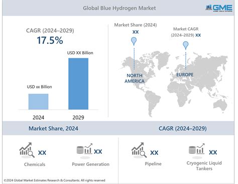Click the 'EUROPE' region label

click(x=185, y=75)
